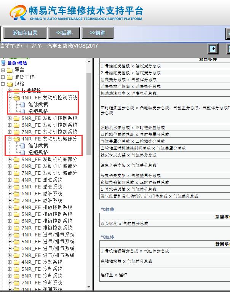Click folder icon of 6NR_FE 燃油系统

click(17, 194)
